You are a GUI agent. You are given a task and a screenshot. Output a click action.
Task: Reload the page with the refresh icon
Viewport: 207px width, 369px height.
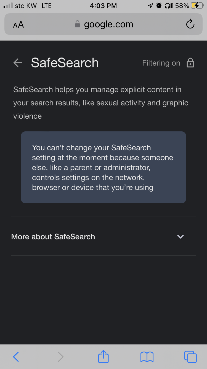[x=190, y=24]
